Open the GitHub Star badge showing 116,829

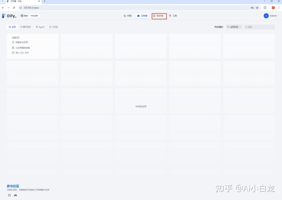coord(29,16)
